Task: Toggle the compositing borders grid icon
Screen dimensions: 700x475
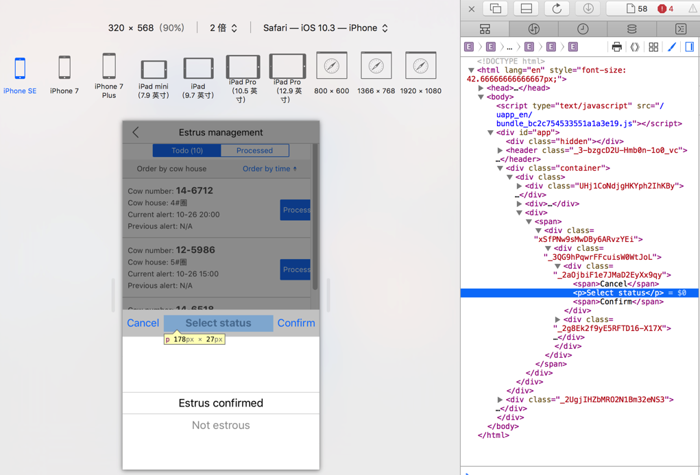Action: [x=653, y=47]
